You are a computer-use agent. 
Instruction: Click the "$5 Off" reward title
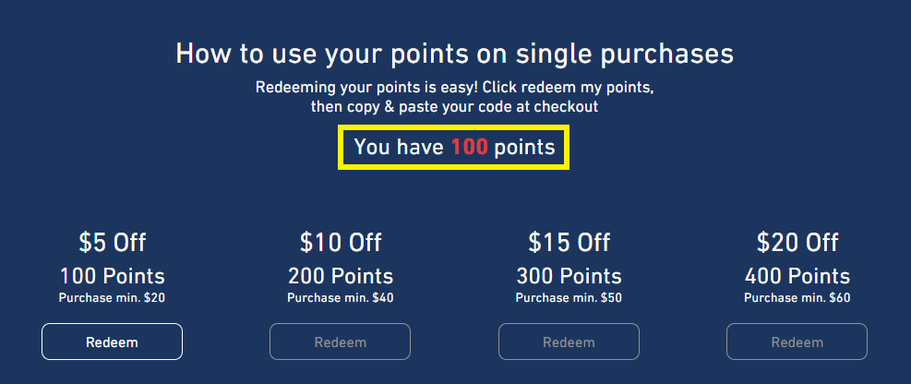pyautogui.click(x=112, y=243)
